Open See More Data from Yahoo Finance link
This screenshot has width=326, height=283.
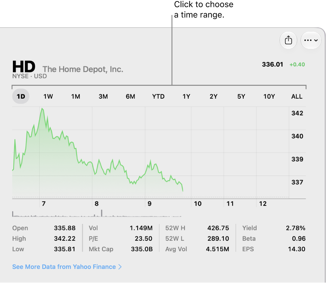(67, 267)
